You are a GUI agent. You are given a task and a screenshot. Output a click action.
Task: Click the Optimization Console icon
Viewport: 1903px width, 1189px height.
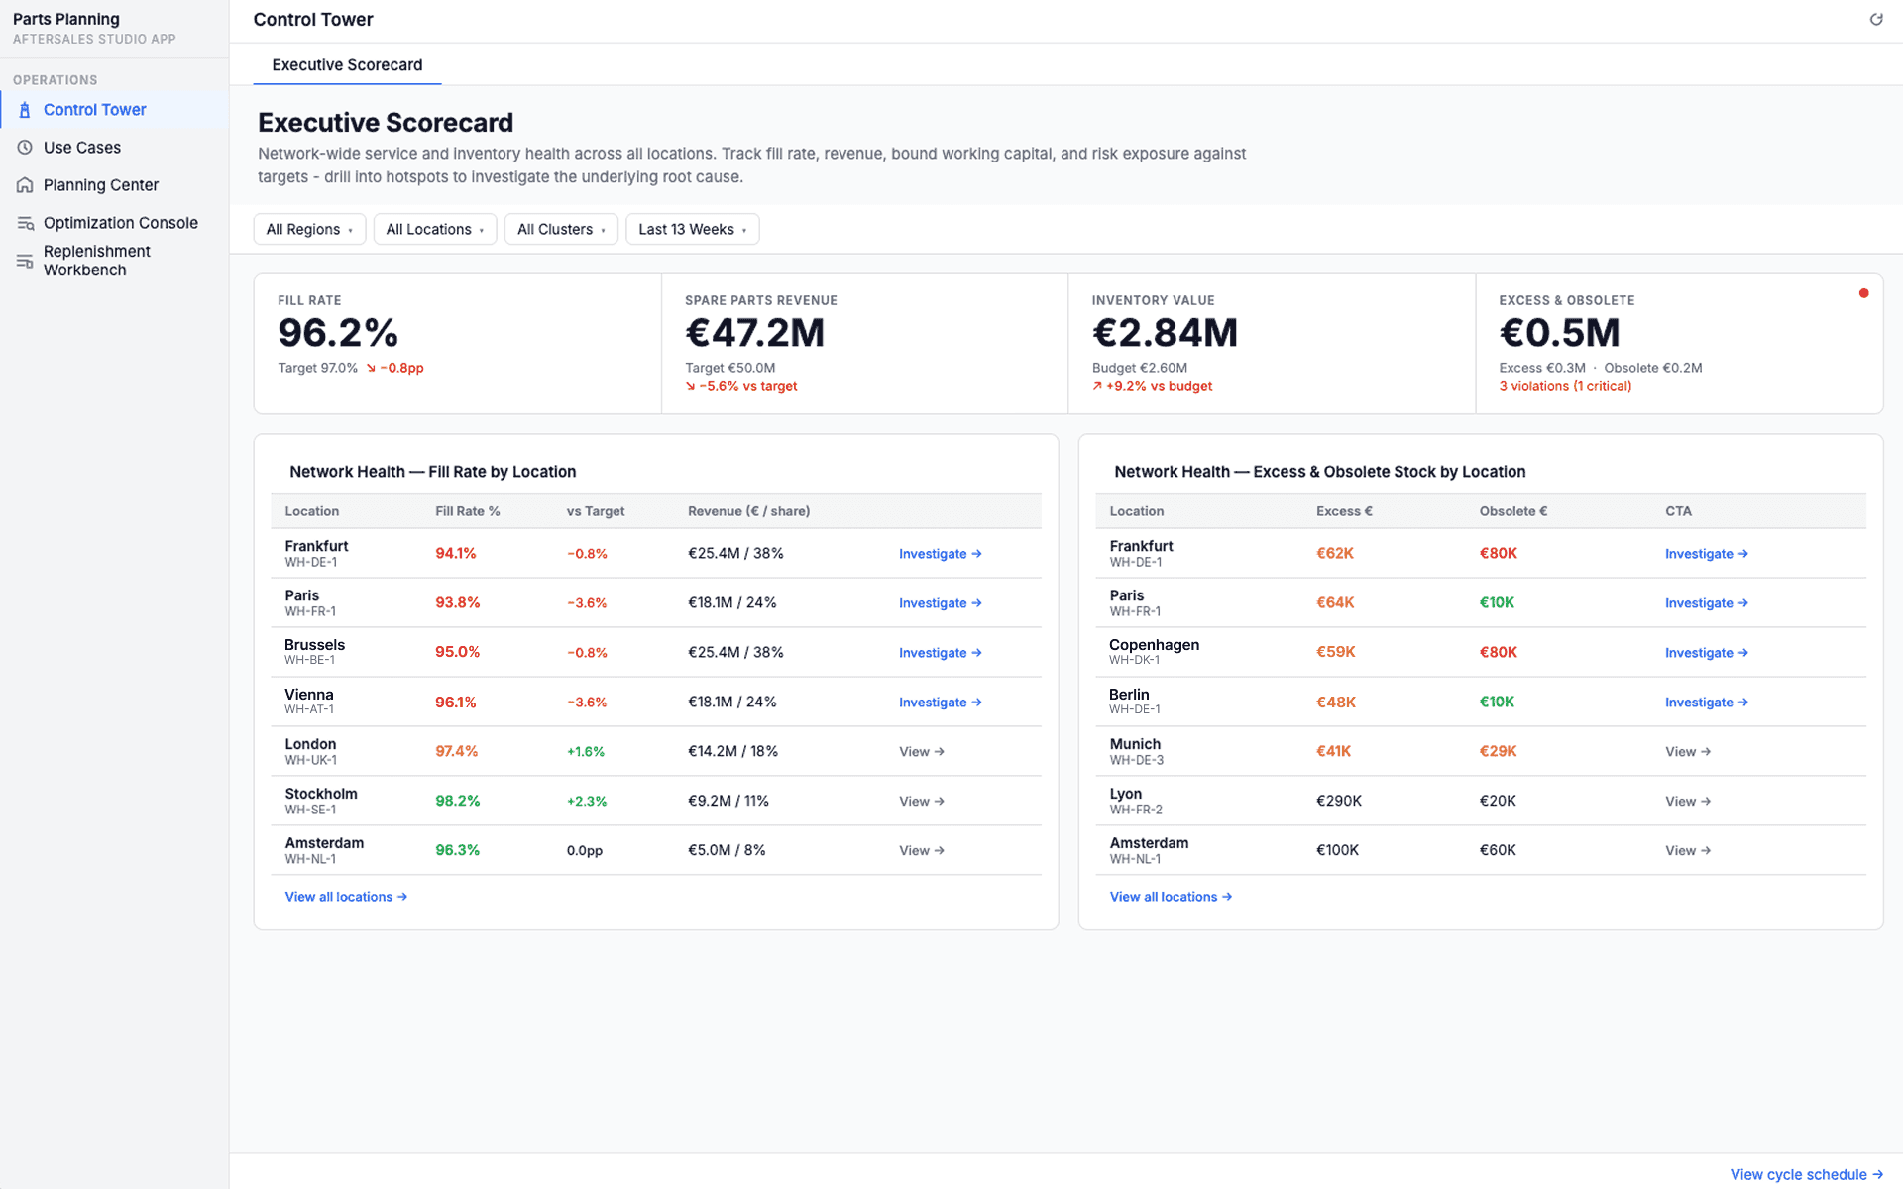(25, 223)
